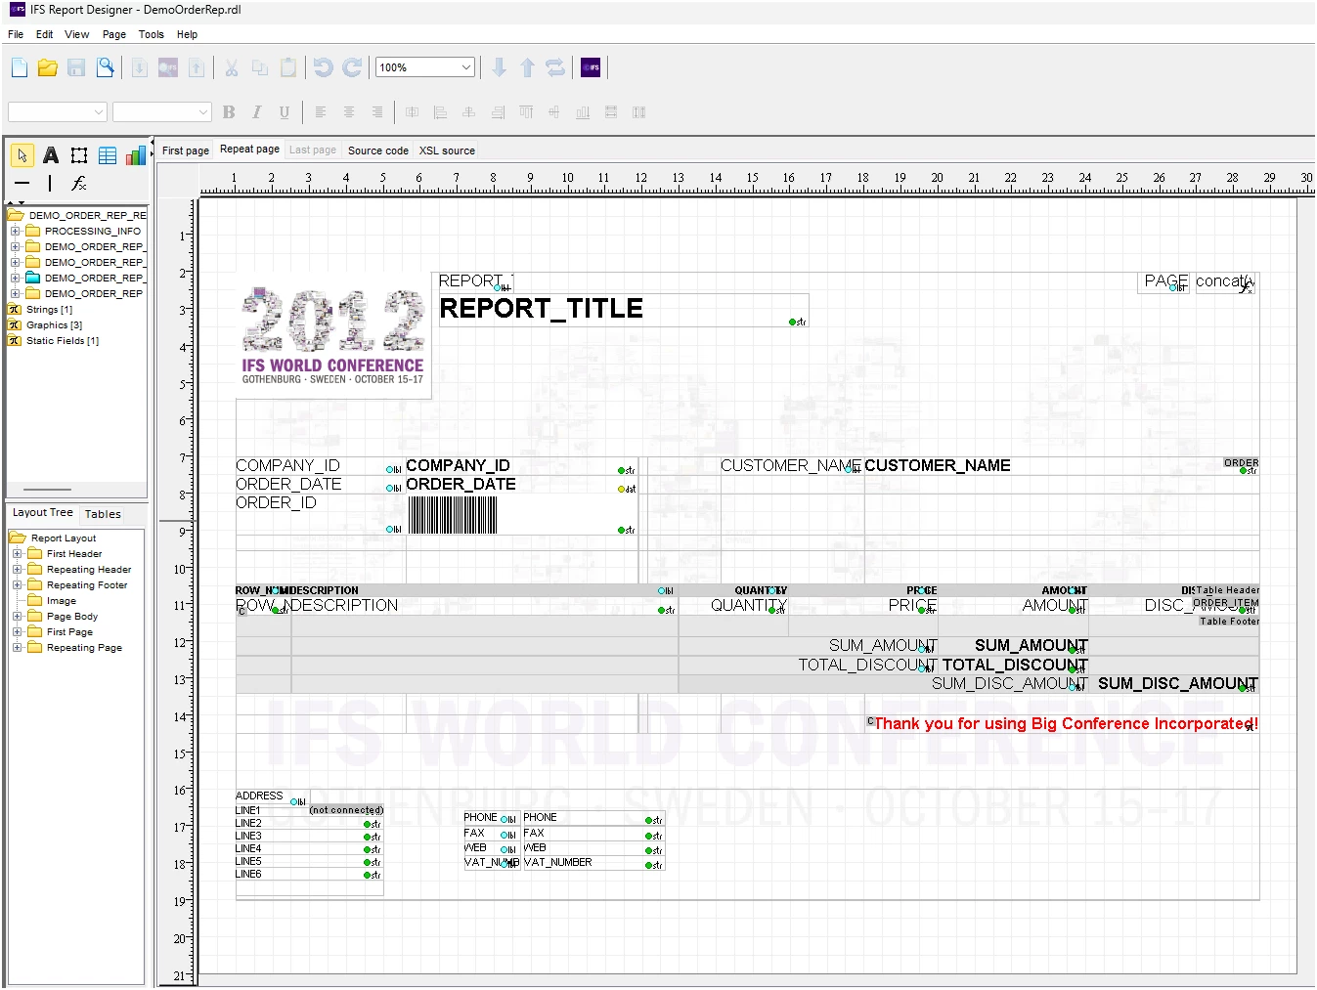Toggle Bold formatting
1317x990 pixels.
pos(229,112)
